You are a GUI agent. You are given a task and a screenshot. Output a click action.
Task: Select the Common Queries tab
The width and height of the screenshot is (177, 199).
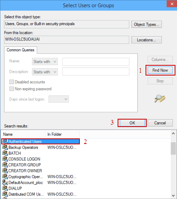20,50
